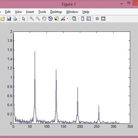Click the y-axis tick label 1.6

(x=10, y=50)
